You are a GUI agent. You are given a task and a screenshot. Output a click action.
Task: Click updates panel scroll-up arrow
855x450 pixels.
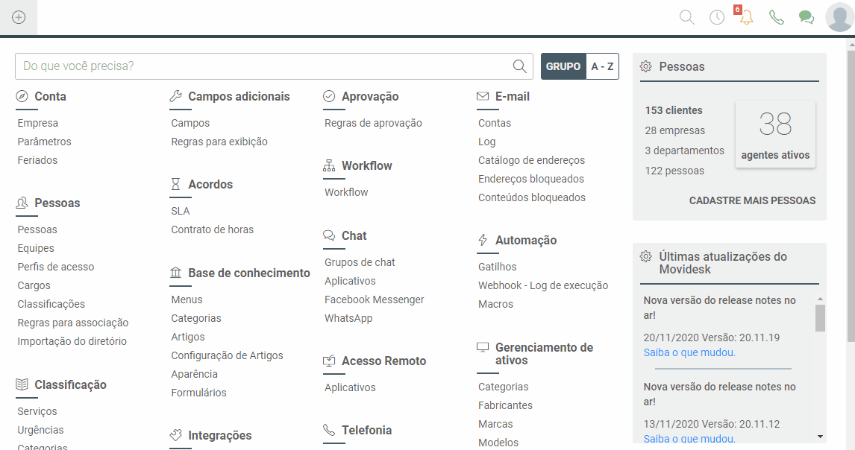click(x=820, y=299)
